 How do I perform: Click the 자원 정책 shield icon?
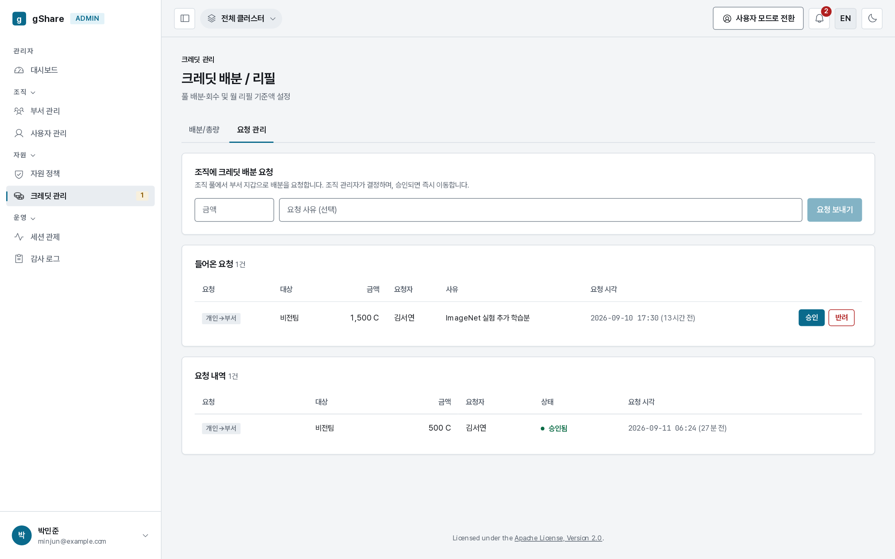19,174
